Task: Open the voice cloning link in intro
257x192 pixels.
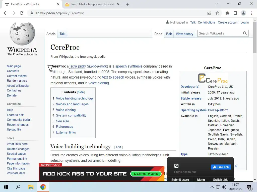Action: point(99,83)
